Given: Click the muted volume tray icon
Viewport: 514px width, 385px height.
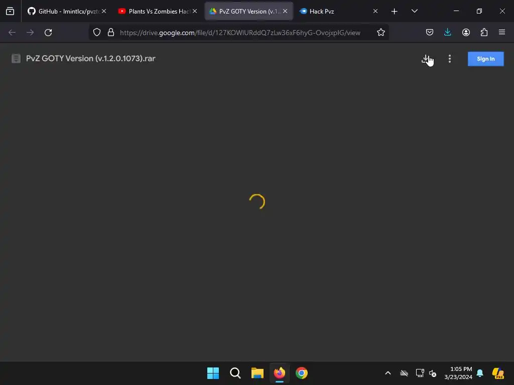Looking at the screenshot, I should (433, 373).
